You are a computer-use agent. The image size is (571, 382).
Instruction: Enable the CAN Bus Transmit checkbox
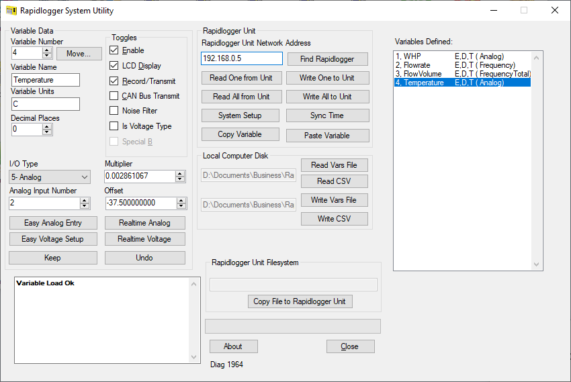point(114,96)
